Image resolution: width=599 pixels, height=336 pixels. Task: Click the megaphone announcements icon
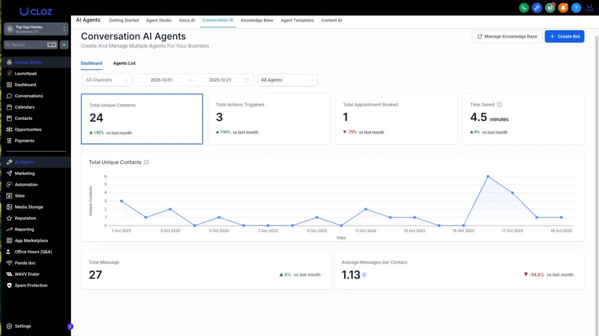click(x=550, y=7)
